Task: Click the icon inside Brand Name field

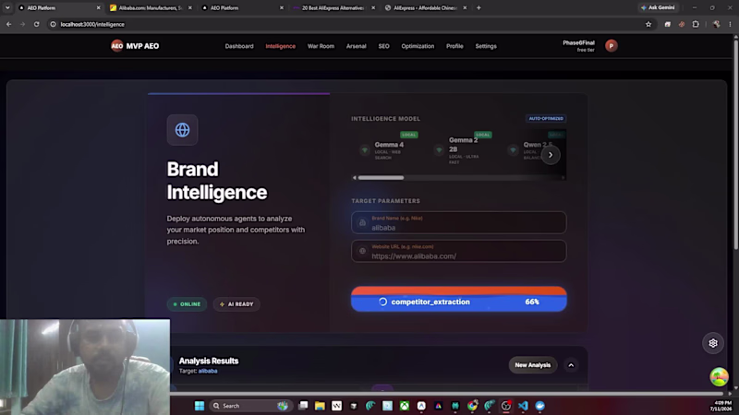Action: [x=362, y=222]
